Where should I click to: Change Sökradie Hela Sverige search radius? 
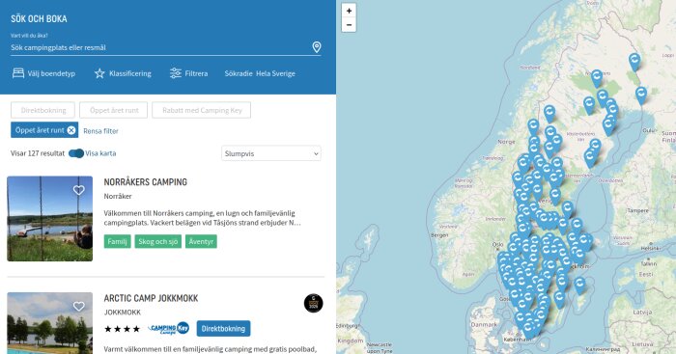[260, 73]
